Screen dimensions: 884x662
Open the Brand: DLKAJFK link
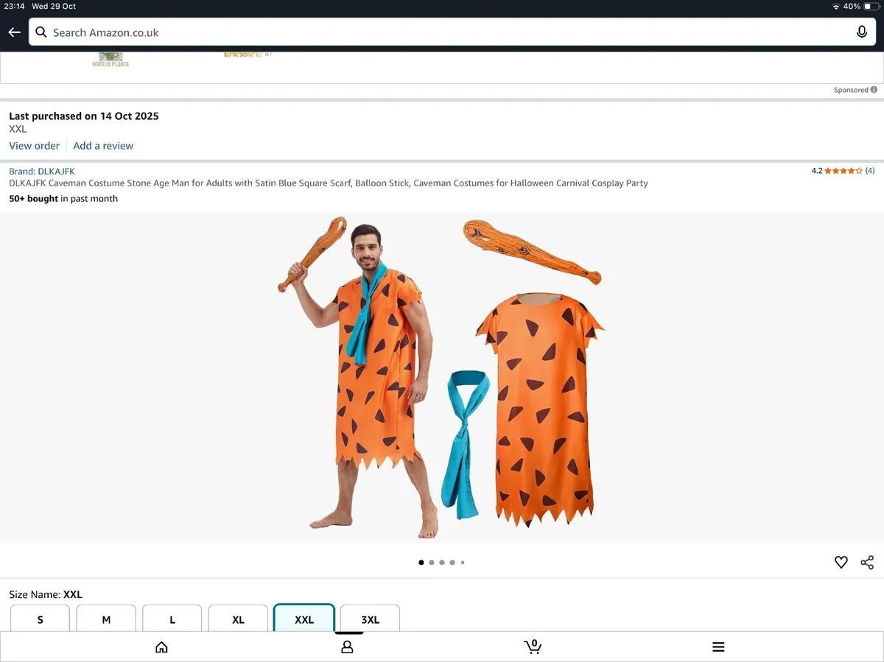pyautogui.click(x=42, y=172)
